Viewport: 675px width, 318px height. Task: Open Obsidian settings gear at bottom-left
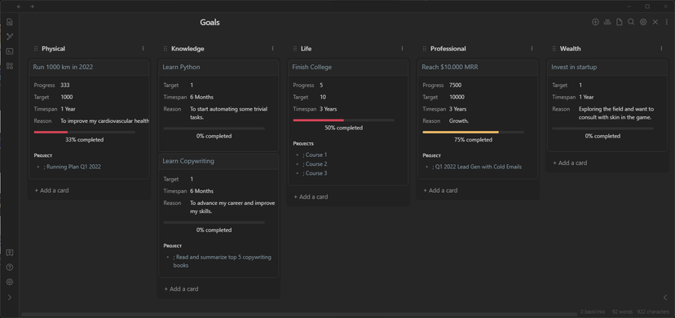click(10, 282)
